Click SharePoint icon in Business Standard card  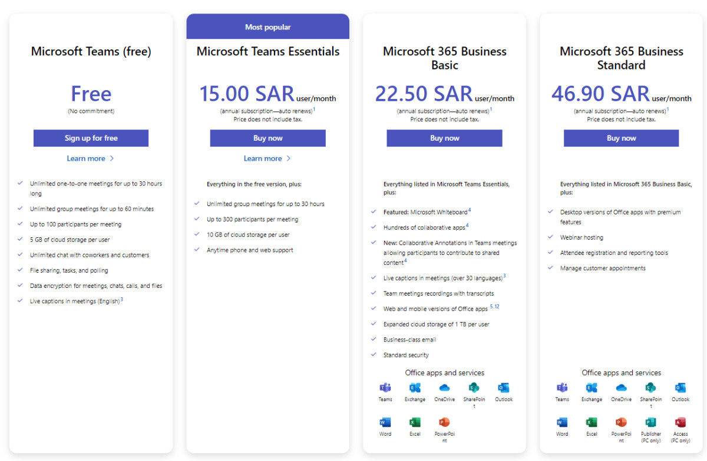[x=650, y=388]
